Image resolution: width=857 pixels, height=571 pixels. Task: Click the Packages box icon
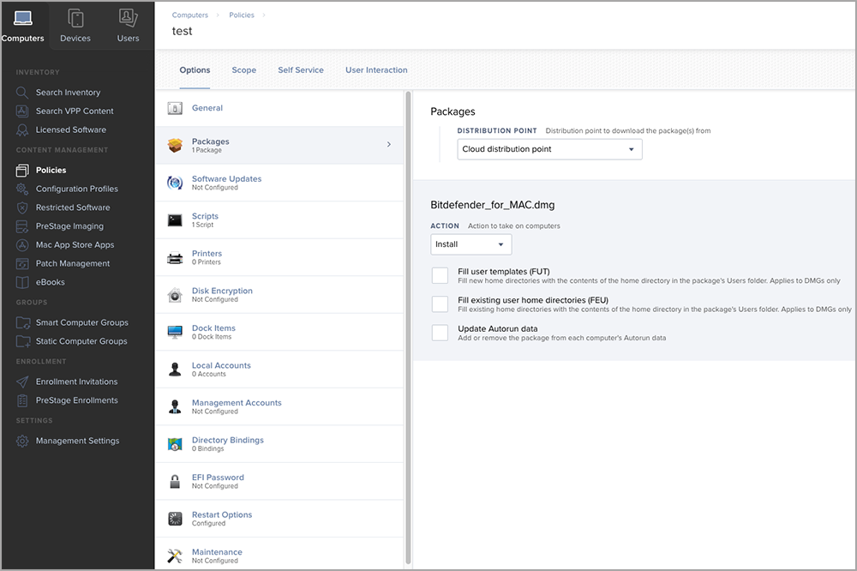coord(175,146)
